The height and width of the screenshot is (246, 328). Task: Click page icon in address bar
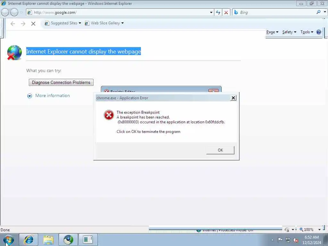point(29,12)
